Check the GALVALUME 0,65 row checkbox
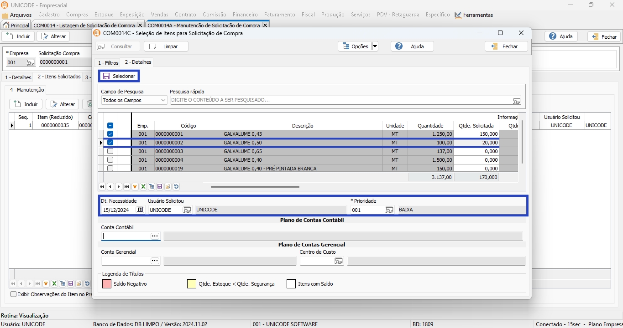The image size is (623, 328). point(110,151)
